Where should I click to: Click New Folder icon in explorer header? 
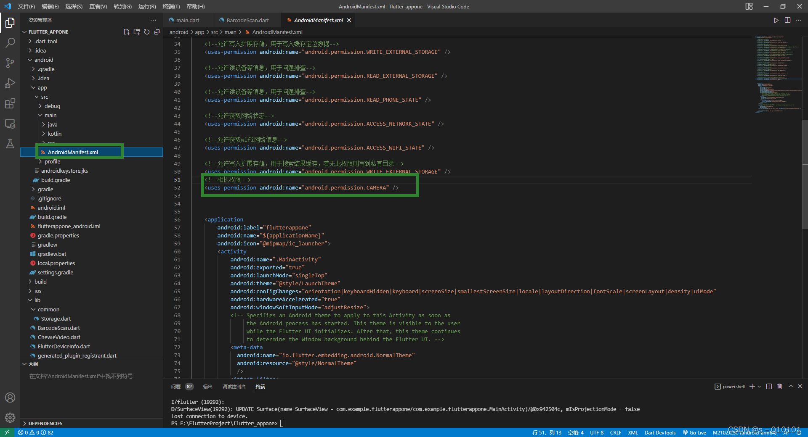click(x=137, y=32)
